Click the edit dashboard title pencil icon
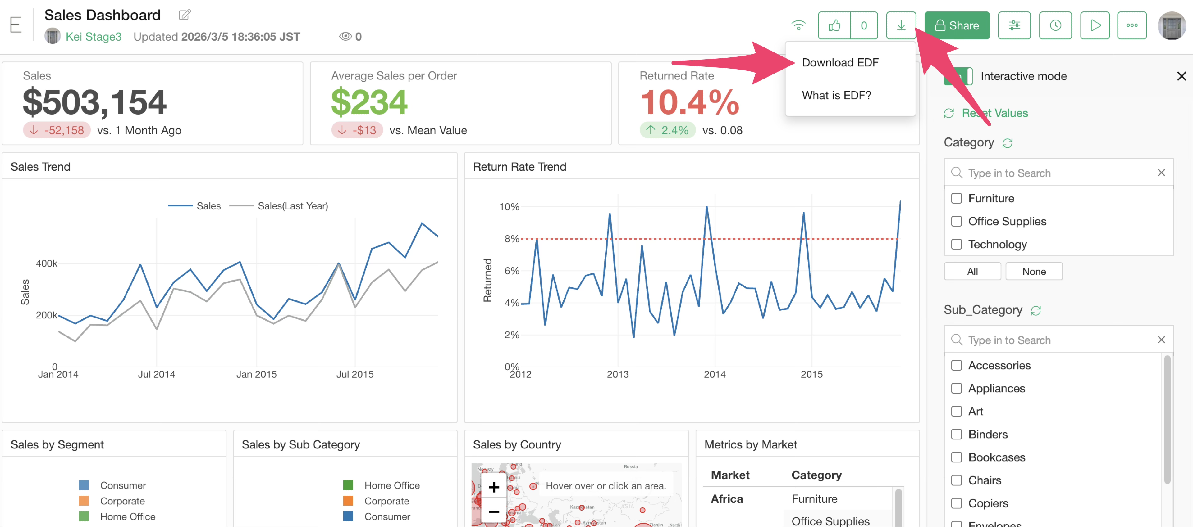The height and width of the screenshot is (527, 1193). (x=184, y=15)
